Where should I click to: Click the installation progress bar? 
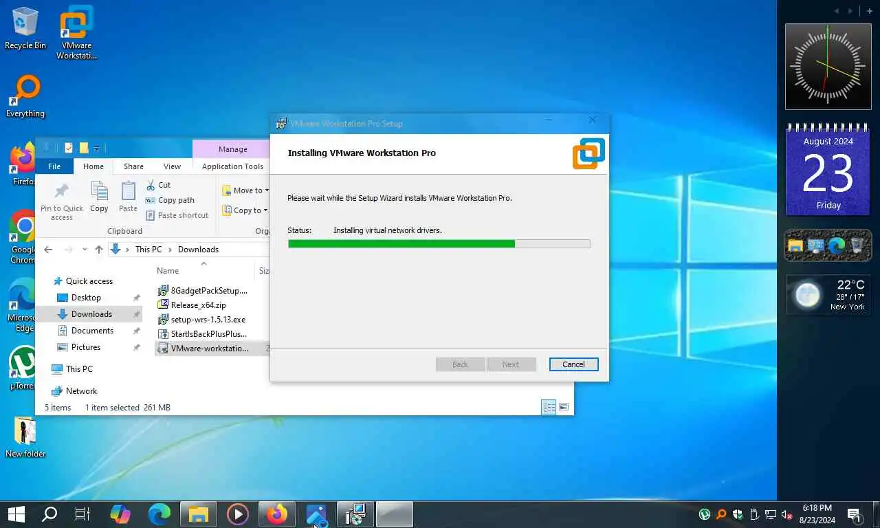(439, 243)
